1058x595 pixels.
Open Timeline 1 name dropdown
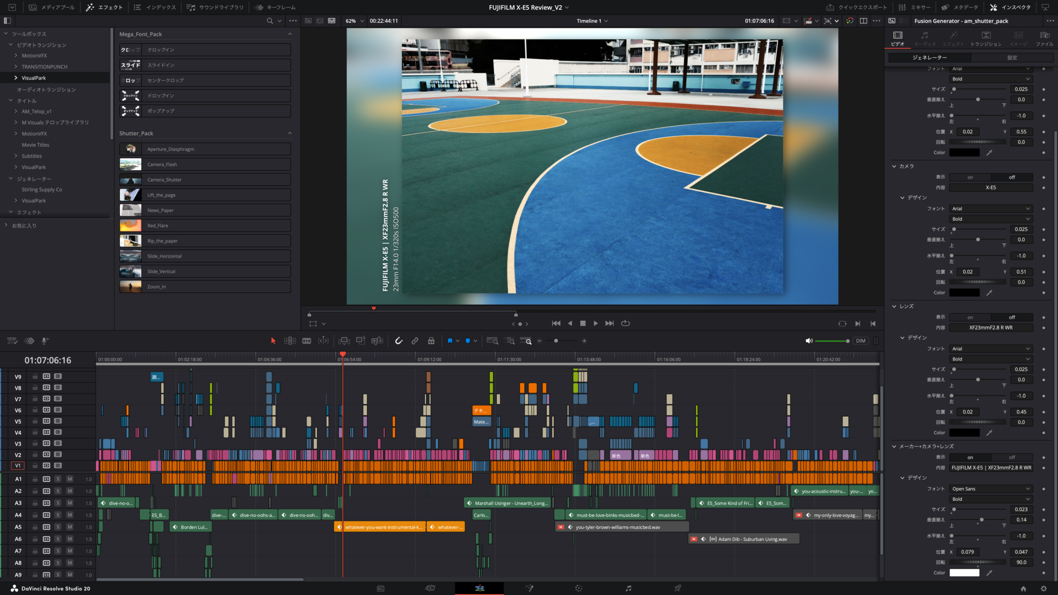(592, 21)
